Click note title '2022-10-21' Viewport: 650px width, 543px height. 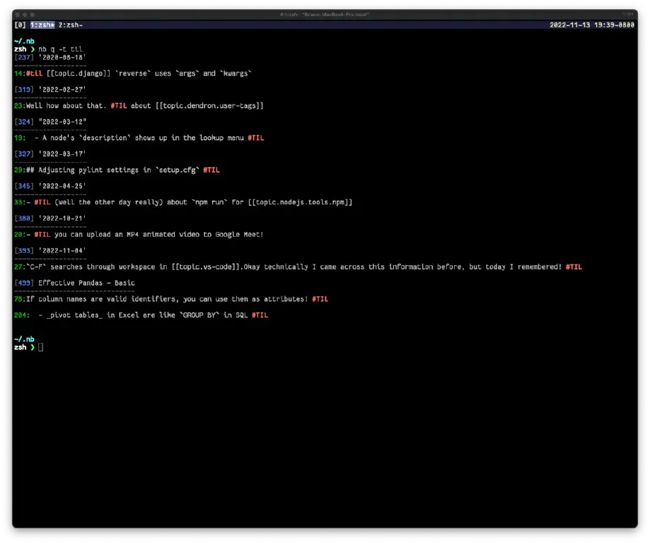tap(62, 218)
